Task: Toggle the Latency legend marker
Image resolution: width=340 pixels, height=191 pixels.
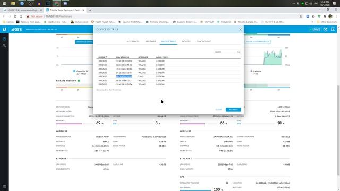Action: [251, 71]
